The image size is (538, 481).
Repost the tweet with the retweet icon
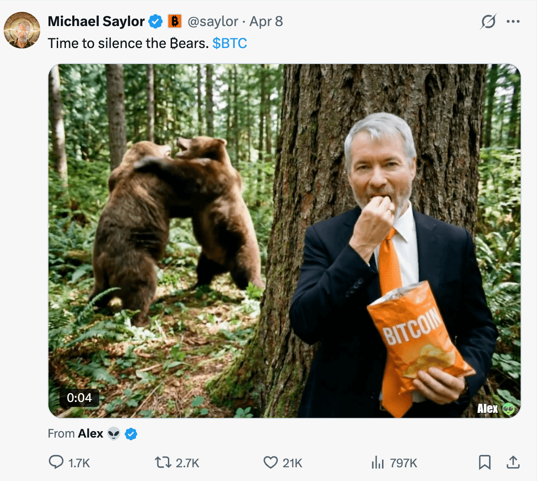(x=163, y=462)
